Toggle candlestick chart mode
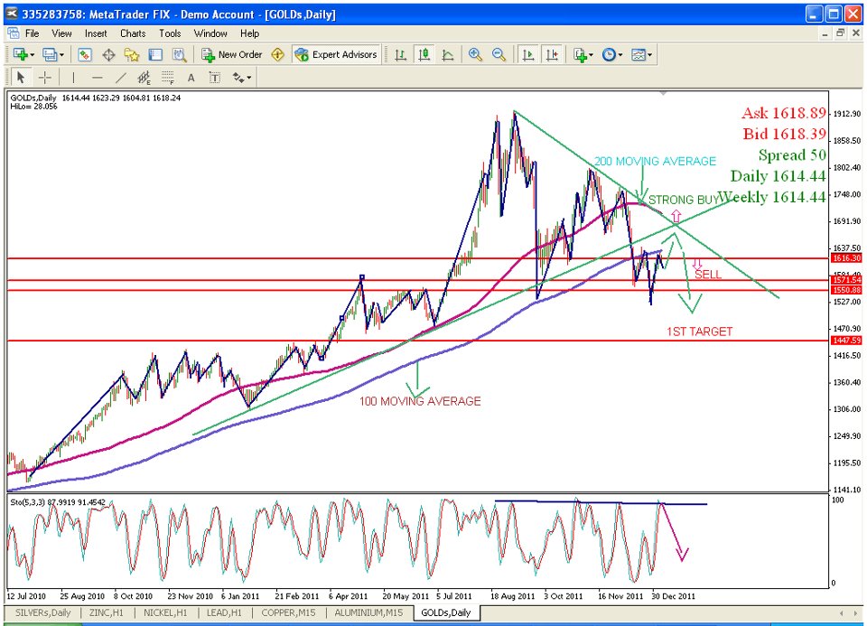Image resolution: width=867 pixels, height=626 pixels. (x=424, y=55)
